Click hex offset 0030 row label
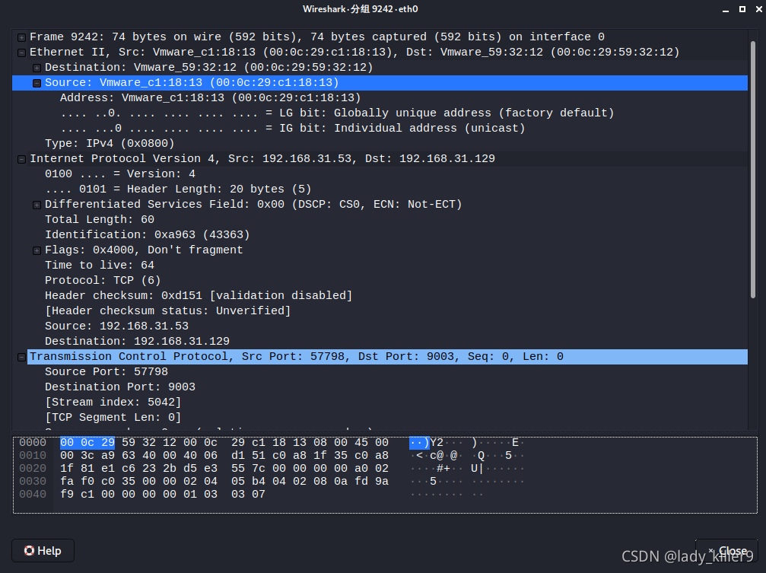766x573 pixels. point(33,482)
